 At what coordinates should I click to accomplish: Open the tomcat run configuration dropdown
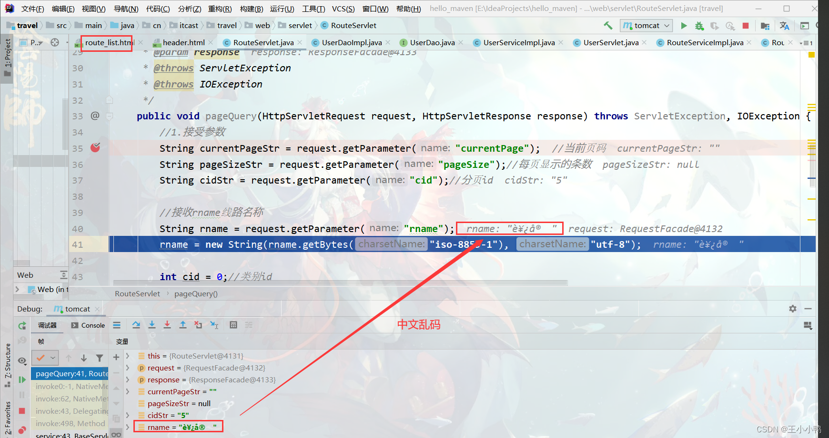[x=647, y=26]
